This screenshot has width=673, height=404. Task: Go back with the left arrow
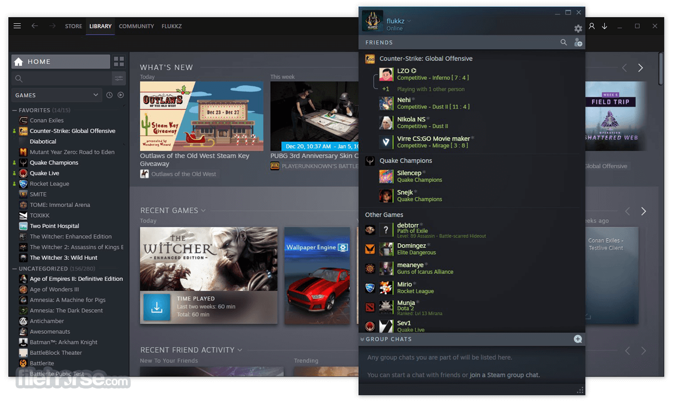35,26
